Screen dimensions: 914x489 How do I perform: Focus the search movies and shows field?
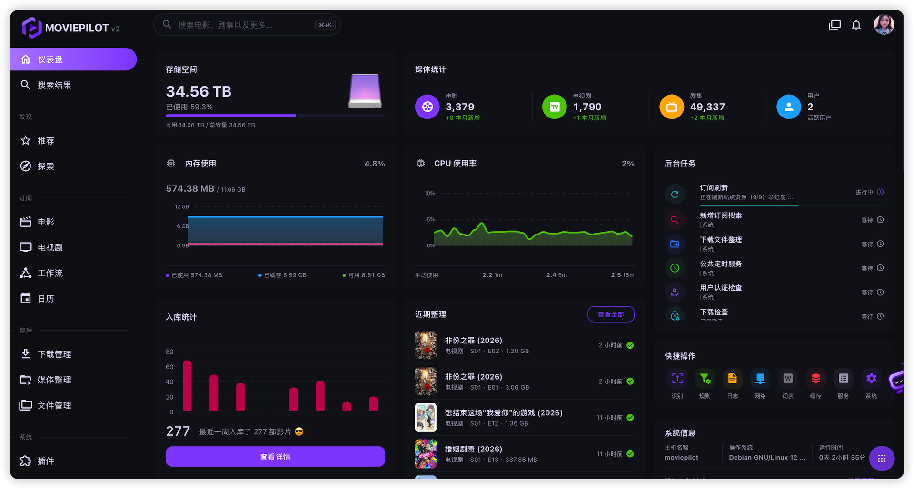247,25
